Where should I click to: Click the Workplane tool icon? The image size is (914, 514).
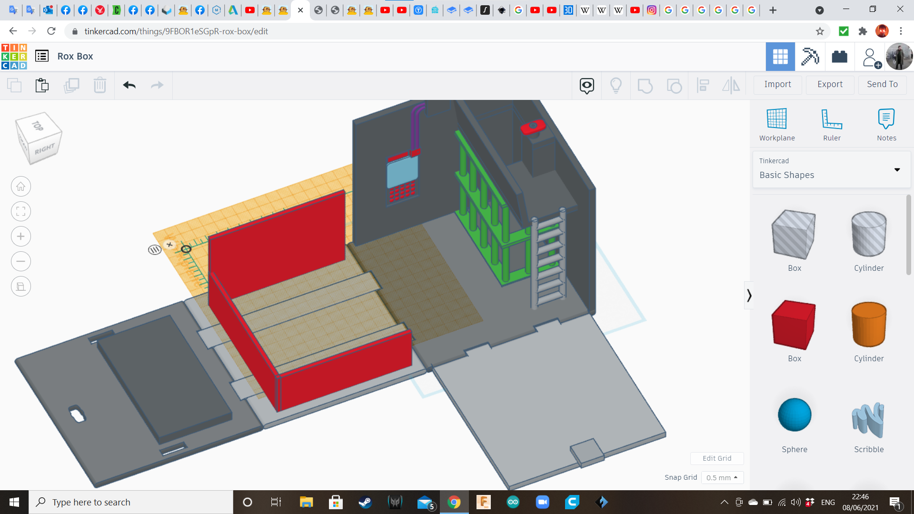tap(776, 119)
